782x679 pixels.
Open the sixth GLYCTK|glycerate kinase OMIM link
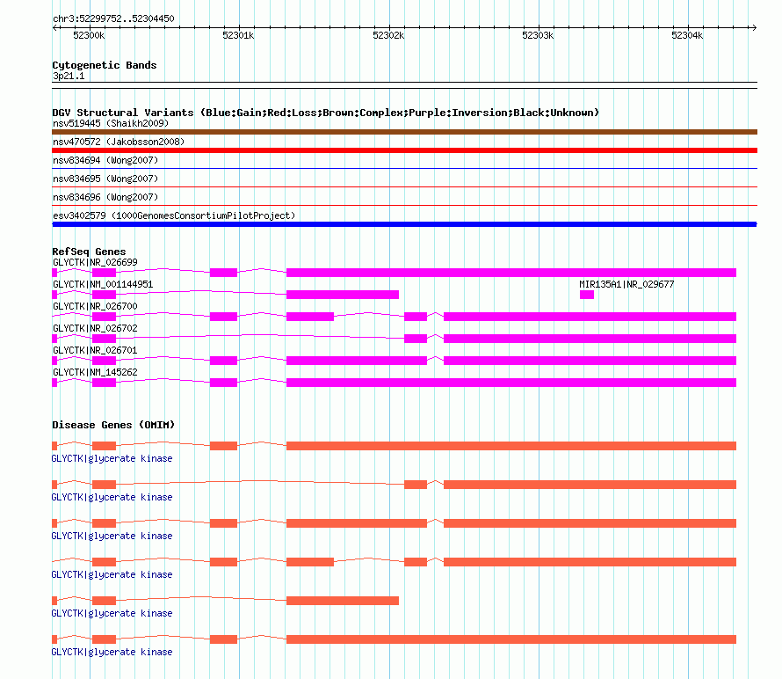click(112, 652)
